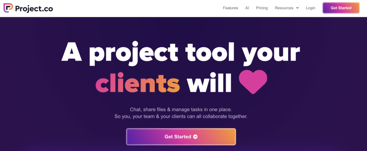Open the Resources menu
This screenshot has height=151, width=367.
pyautogui.click(x=287, y=8)
